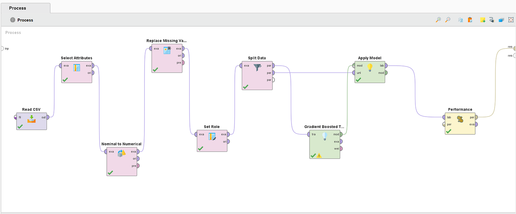516x214 pixels.
Task: Click the stacked blue layers toolbar icon
Action: pos(501,20)
